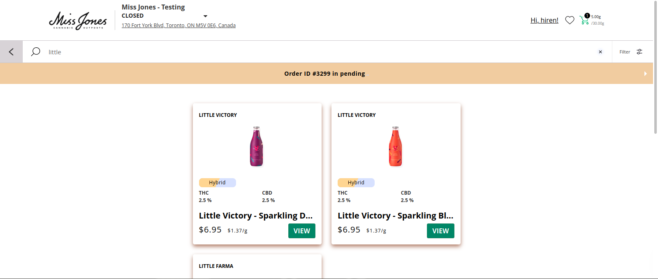Click the red bottle product image
The height and width of the screenshot is (279, 658).
[x=395, y=146]
